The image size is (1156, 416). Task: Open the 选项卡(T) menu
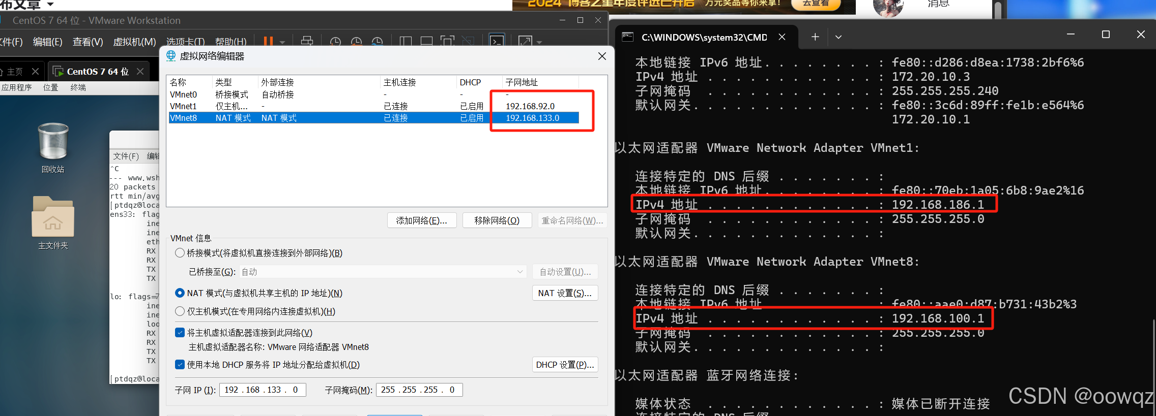pos(185,42)
